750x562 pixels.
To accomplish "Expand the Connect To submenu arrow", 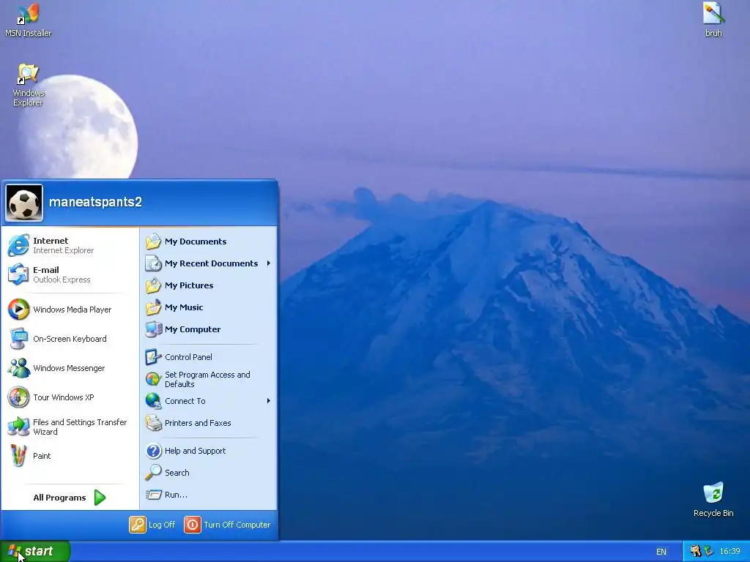I will 269,401.
